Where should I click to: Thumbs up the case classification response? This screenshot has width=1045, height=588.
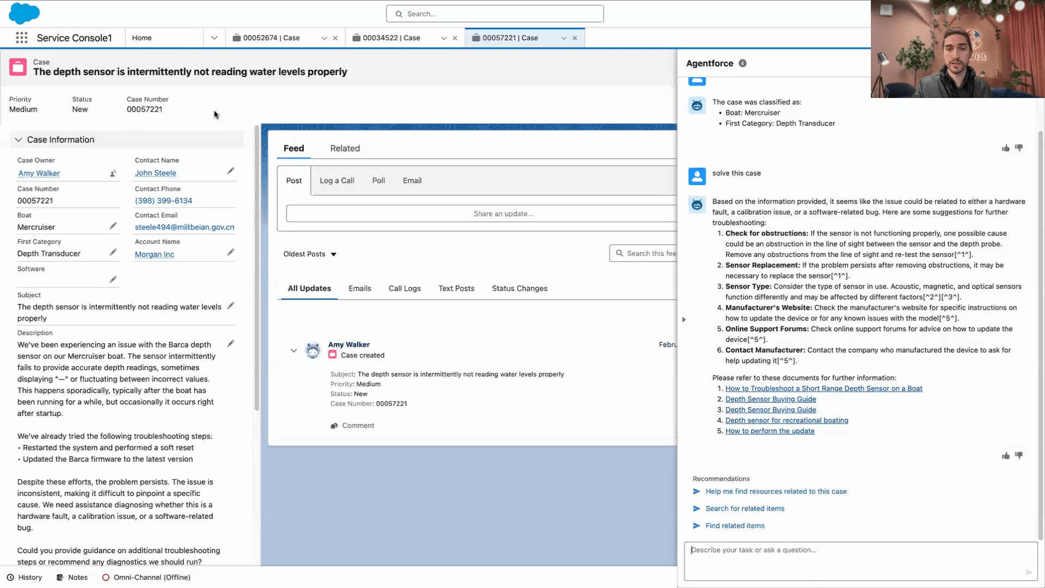pyautogui.click(x=1006, y=148)
